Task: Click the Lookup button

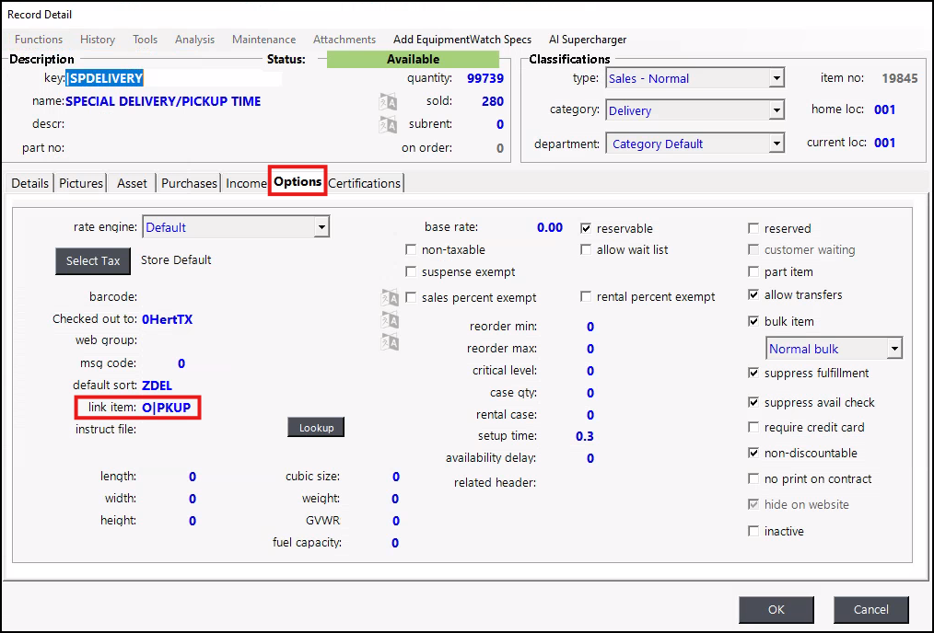Action: point(316,428)
